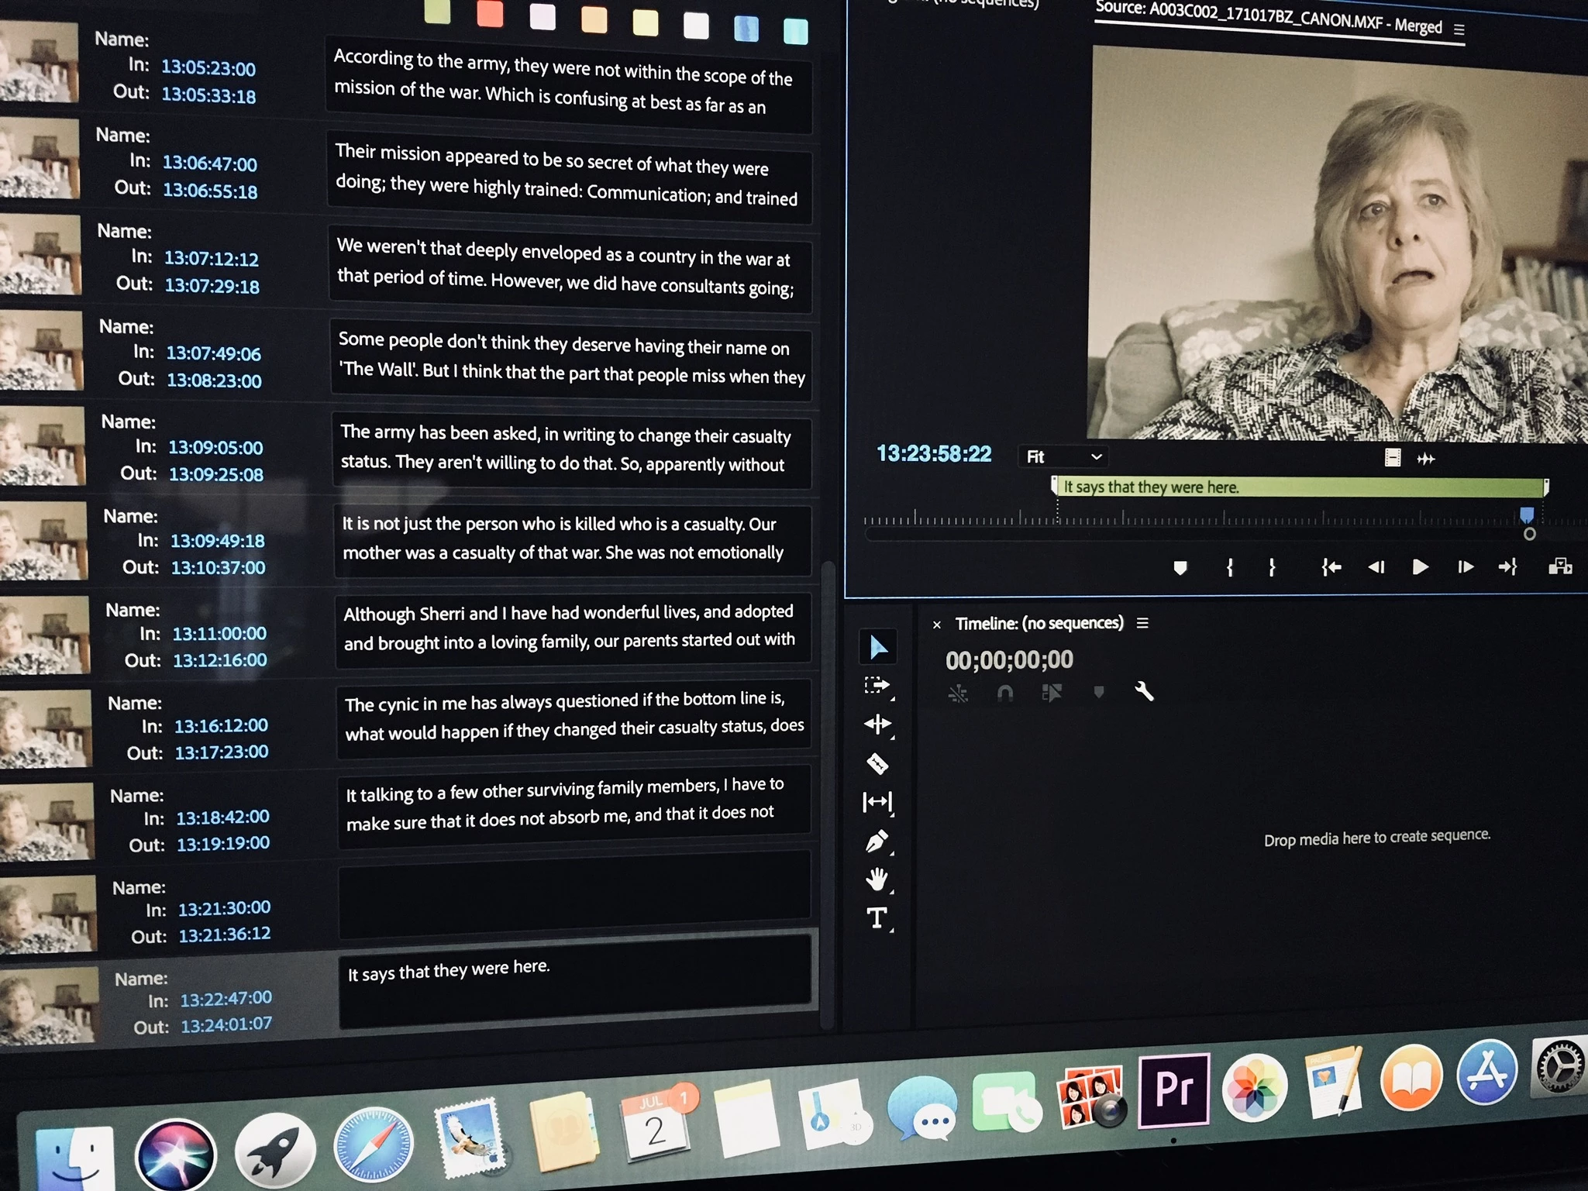Select the Pen tool
The height and width of the screenshot is (1191, 1588).
pyautogui.click(x=877, y=841)
